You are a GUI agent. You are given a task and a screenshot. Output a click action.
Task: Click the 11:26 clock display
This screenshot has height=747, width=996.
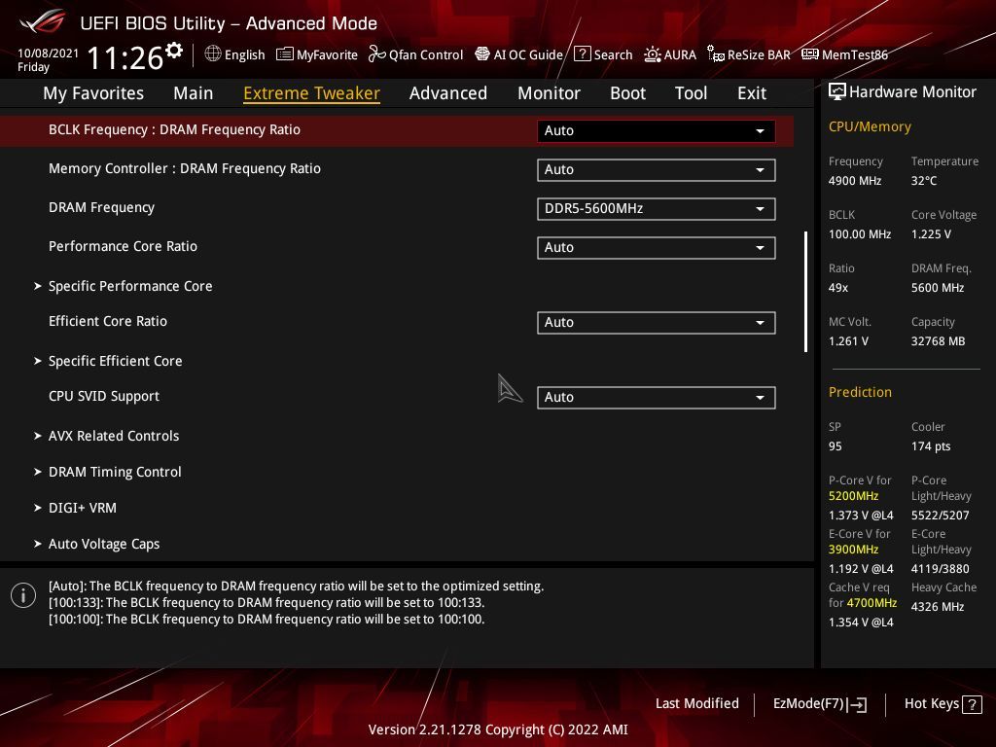[125, 58]
